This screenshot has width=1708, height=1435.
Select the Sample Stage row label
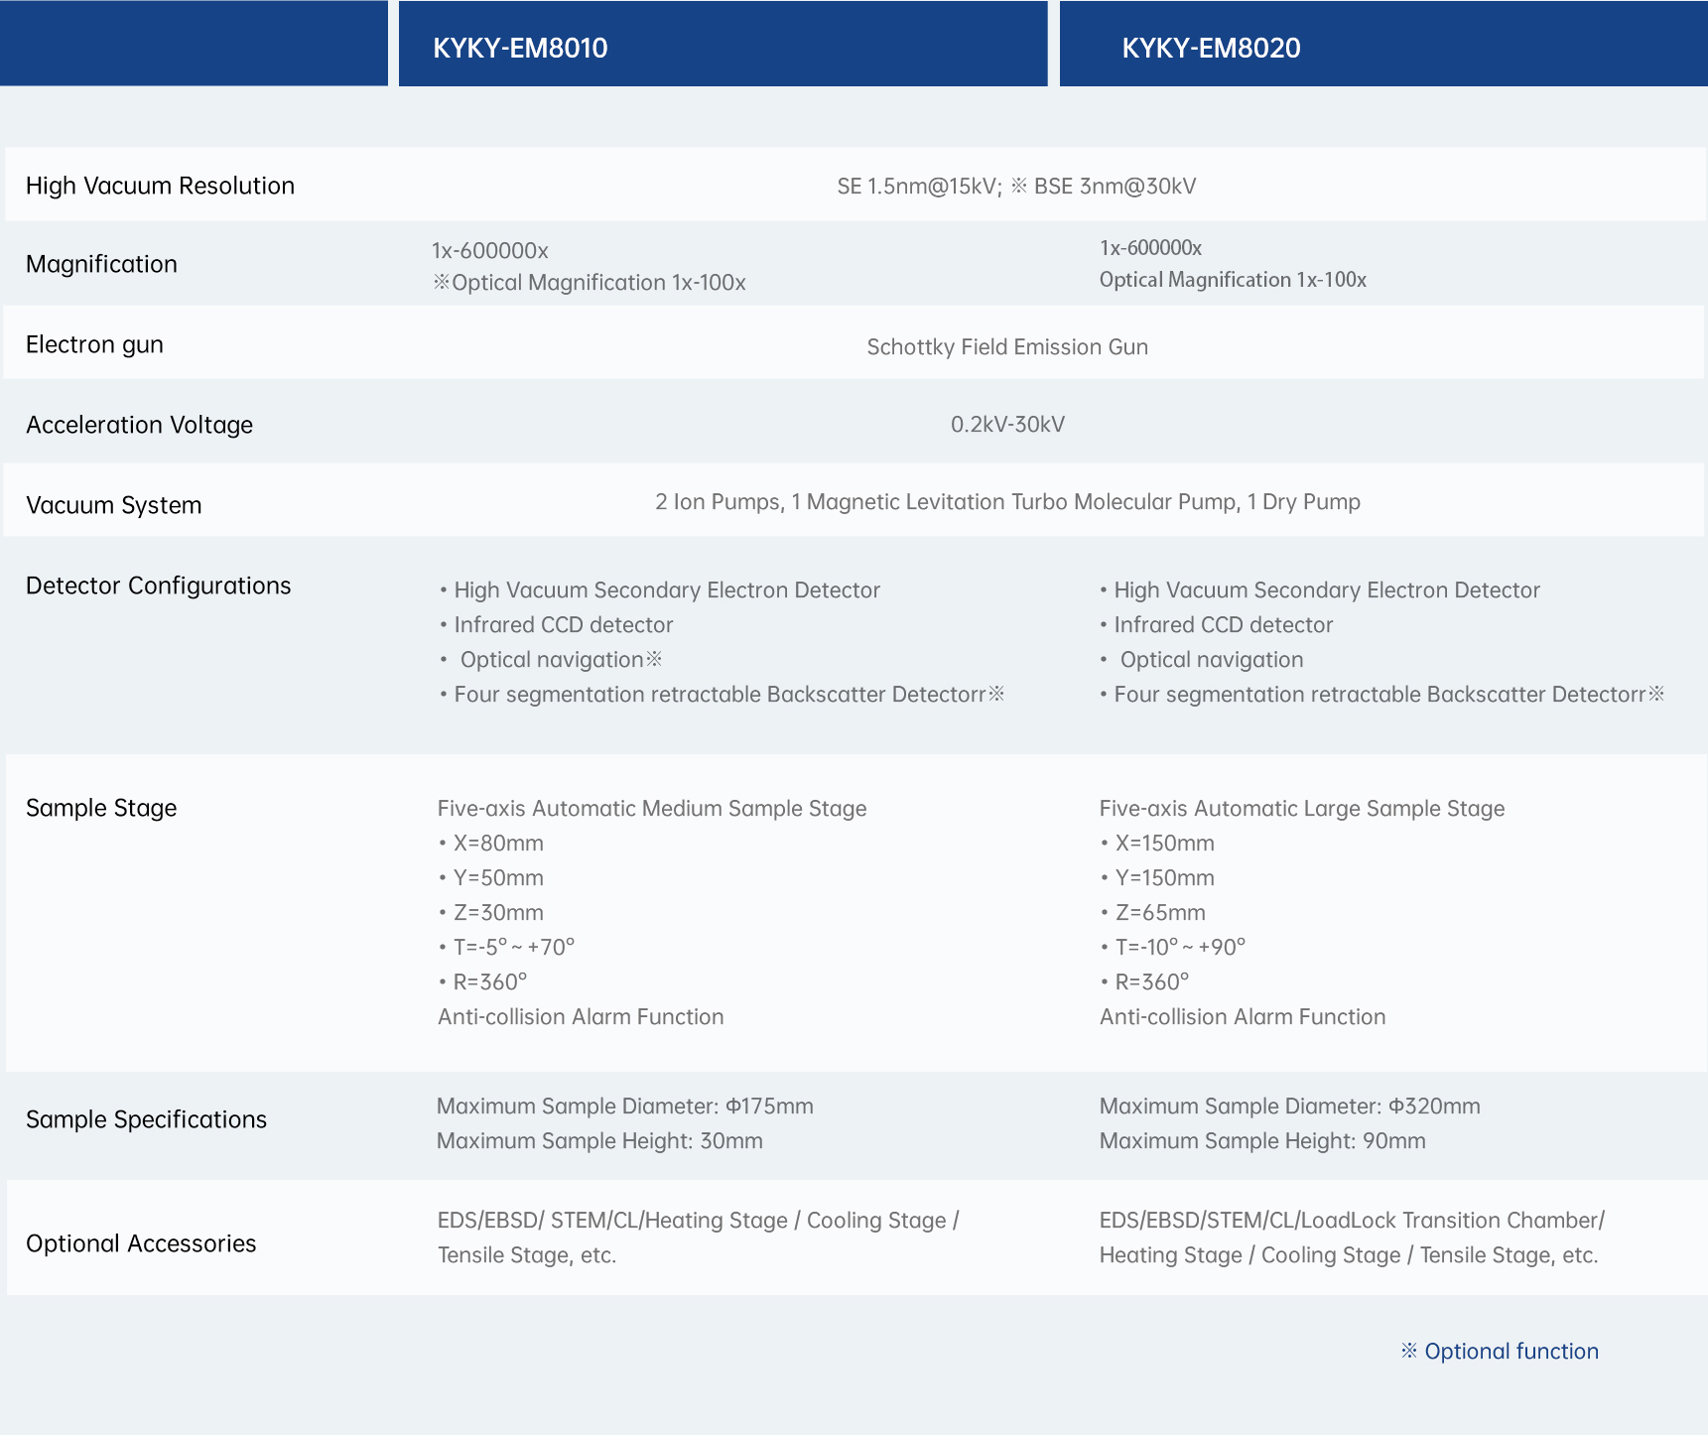coord(101,808)
